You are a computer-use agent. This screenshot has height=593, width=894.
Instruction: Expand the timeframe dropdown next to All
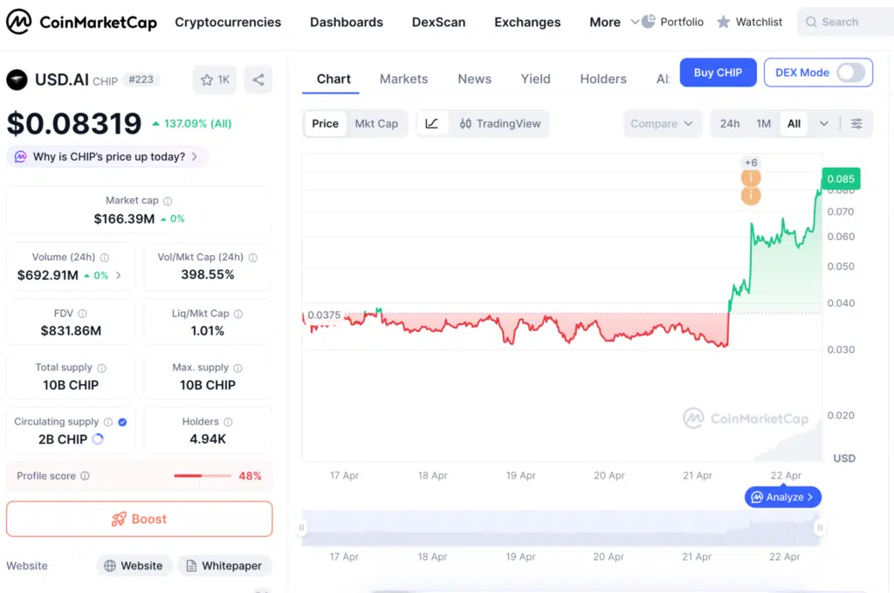coord(823,123)
